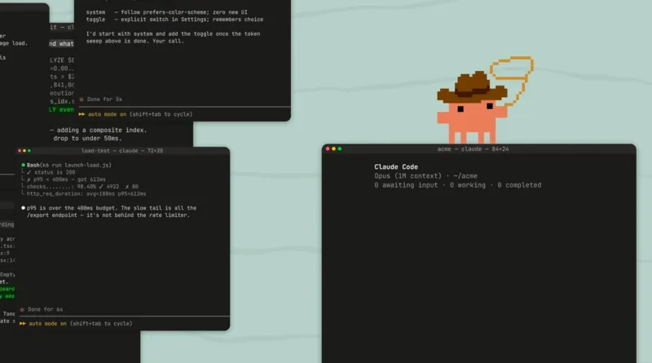Click Done for 6s in load-test window
Image resolution: width=652 pixels, height=363 pixels.
[x=46, y=309]
